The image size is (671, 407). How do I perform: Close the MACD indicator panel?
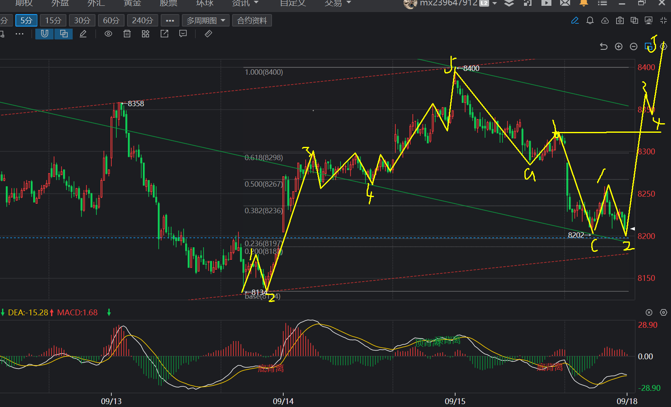(x=649, y=312)
